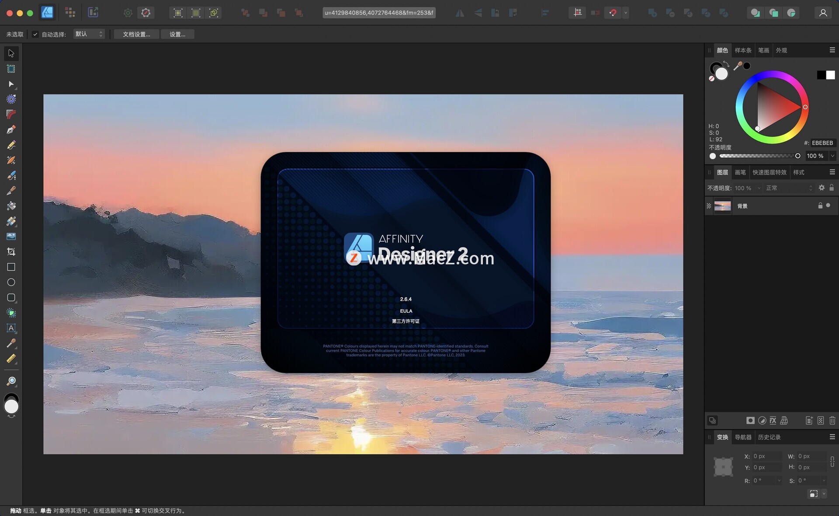The height and width of the screenshot is (516, 839).
Task: Toggle the lock on 背景 layer
Action: [820, 206]
